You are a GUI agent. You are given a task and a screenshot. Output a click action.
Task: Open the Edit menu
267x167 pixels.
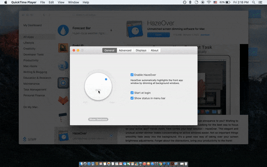click(51, 2)
